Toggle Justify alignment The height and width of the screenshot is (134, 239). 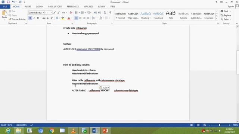(x=88, y=18)
